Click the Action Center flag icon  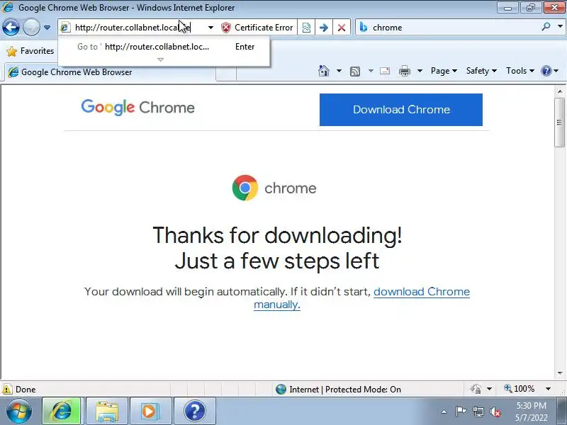coord(461,412)
